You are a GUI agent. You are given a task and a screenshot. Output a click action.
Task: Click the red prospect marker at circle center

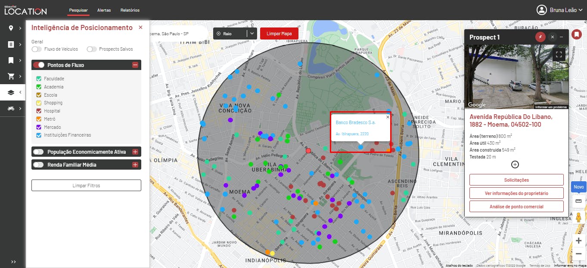coord(308,150)
